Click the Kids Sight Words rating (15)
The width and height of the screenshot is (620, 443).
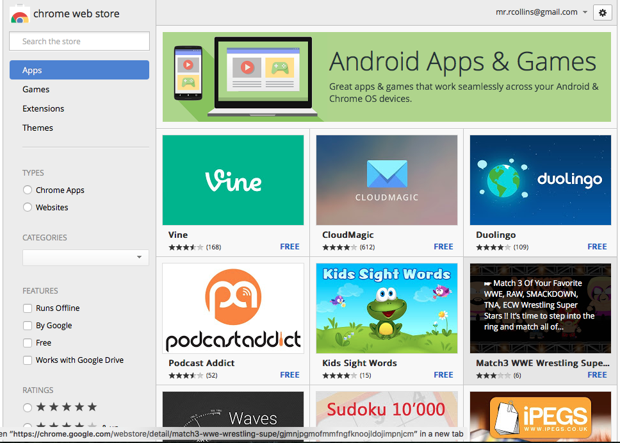click(x=347, y=376)
